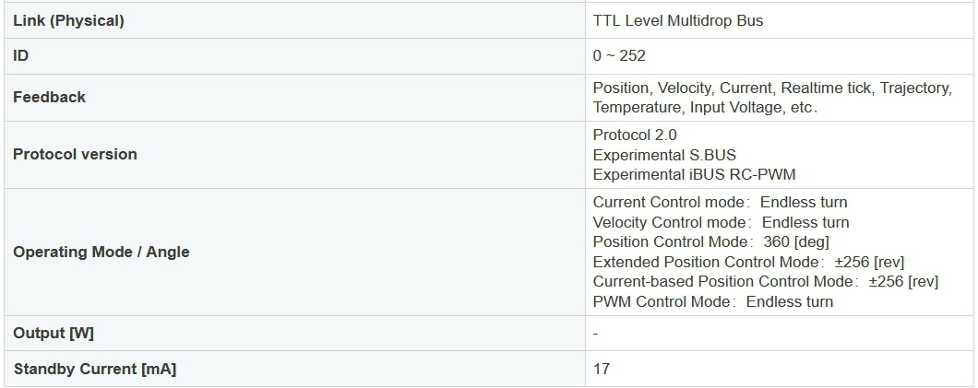Select the standby current value "17"

coord(602,369)
